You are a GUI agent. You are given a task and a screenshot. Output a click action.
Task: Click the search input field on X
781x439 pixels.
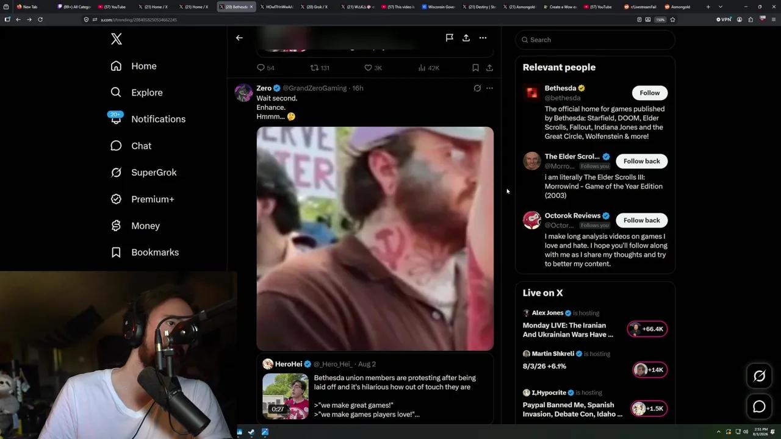click(x=596, y=40)
